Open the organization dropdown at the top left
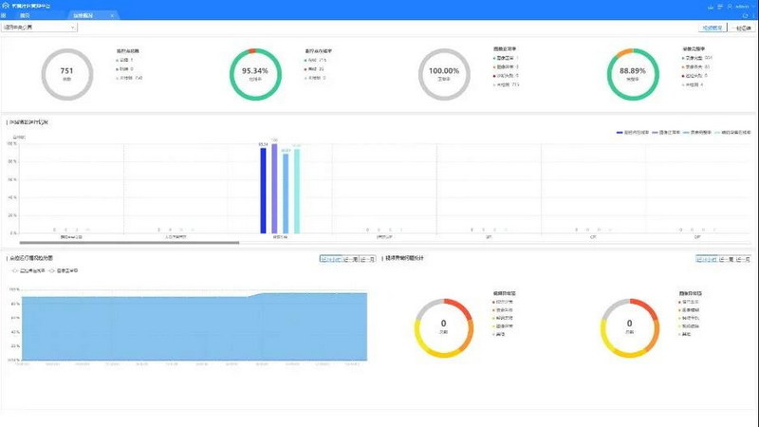This screenshot has height=427, width=759. click(x=40, y=28)
